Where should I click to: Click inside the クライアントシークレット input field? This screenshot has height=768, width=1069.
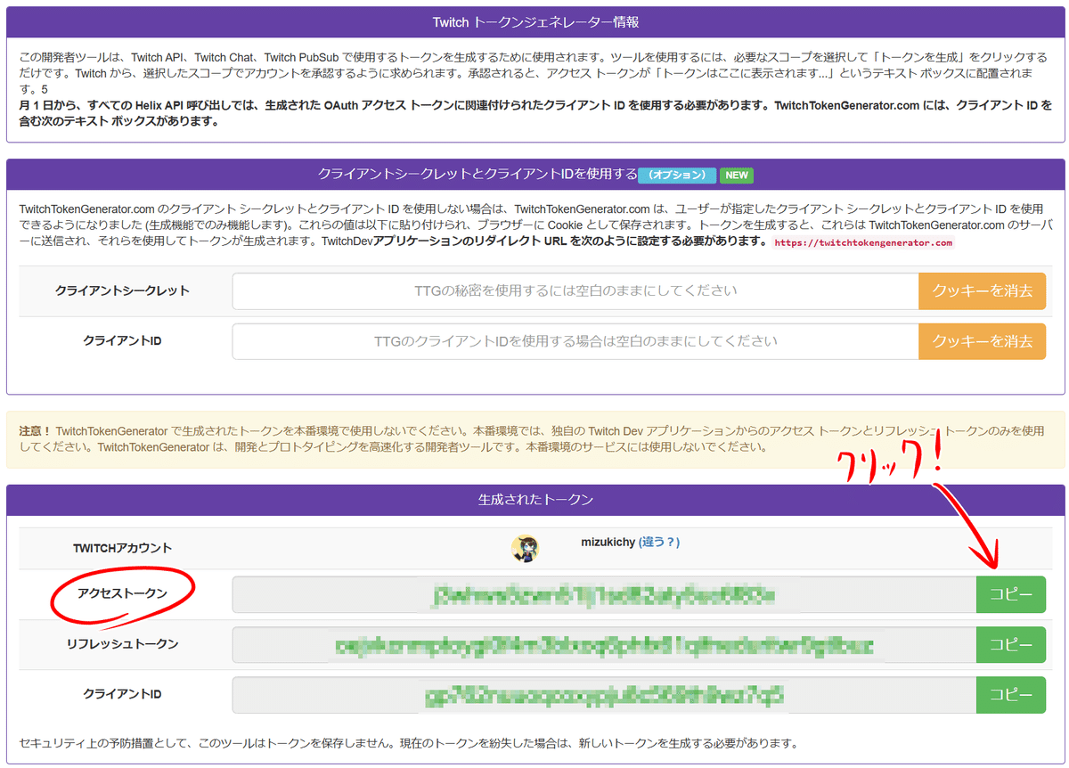[x=575, y=290]
